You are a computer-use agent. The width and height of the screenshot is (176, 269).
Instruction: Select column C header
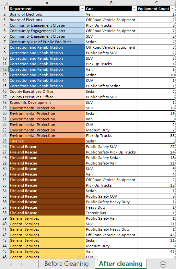[x=157, y=3]
